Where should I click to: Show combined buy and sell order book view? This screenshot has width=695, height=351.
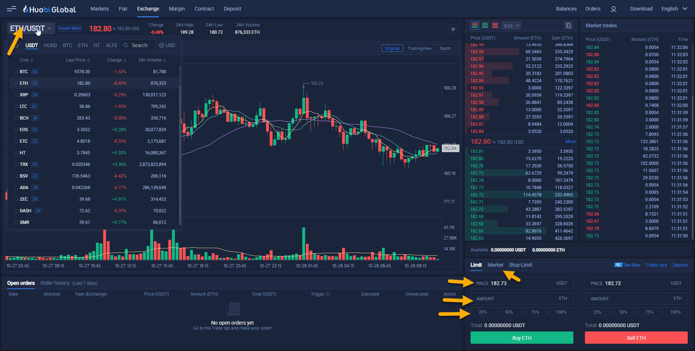475,25
